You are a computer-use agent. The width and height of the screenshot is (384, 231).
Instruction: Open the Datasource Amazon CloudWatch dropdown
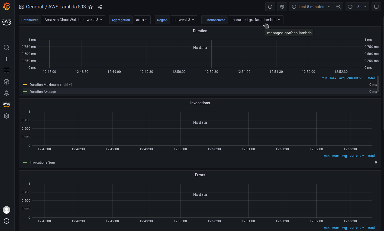pyautogui.click(x=73, y=20)
